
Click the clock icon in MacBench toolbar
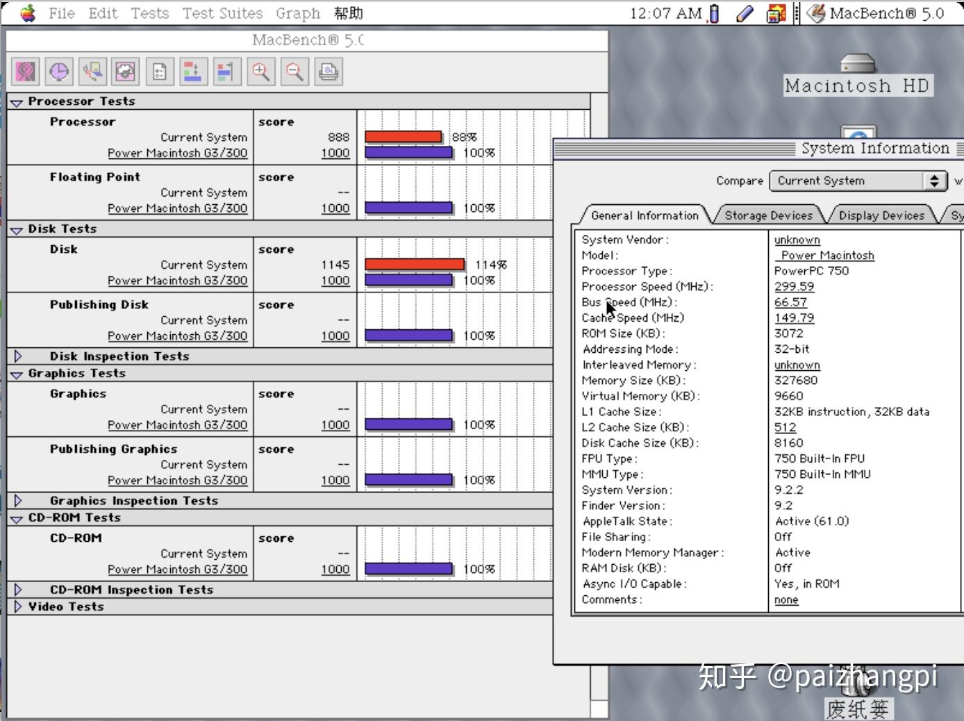coord(59,72)
